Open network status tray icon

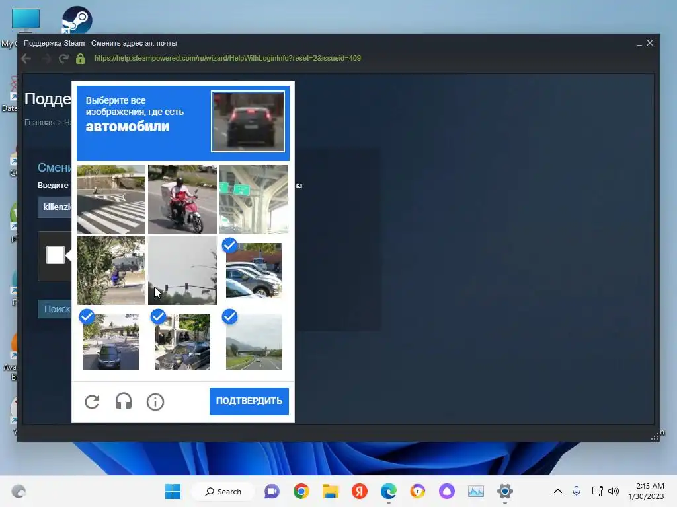click(597, 491)
